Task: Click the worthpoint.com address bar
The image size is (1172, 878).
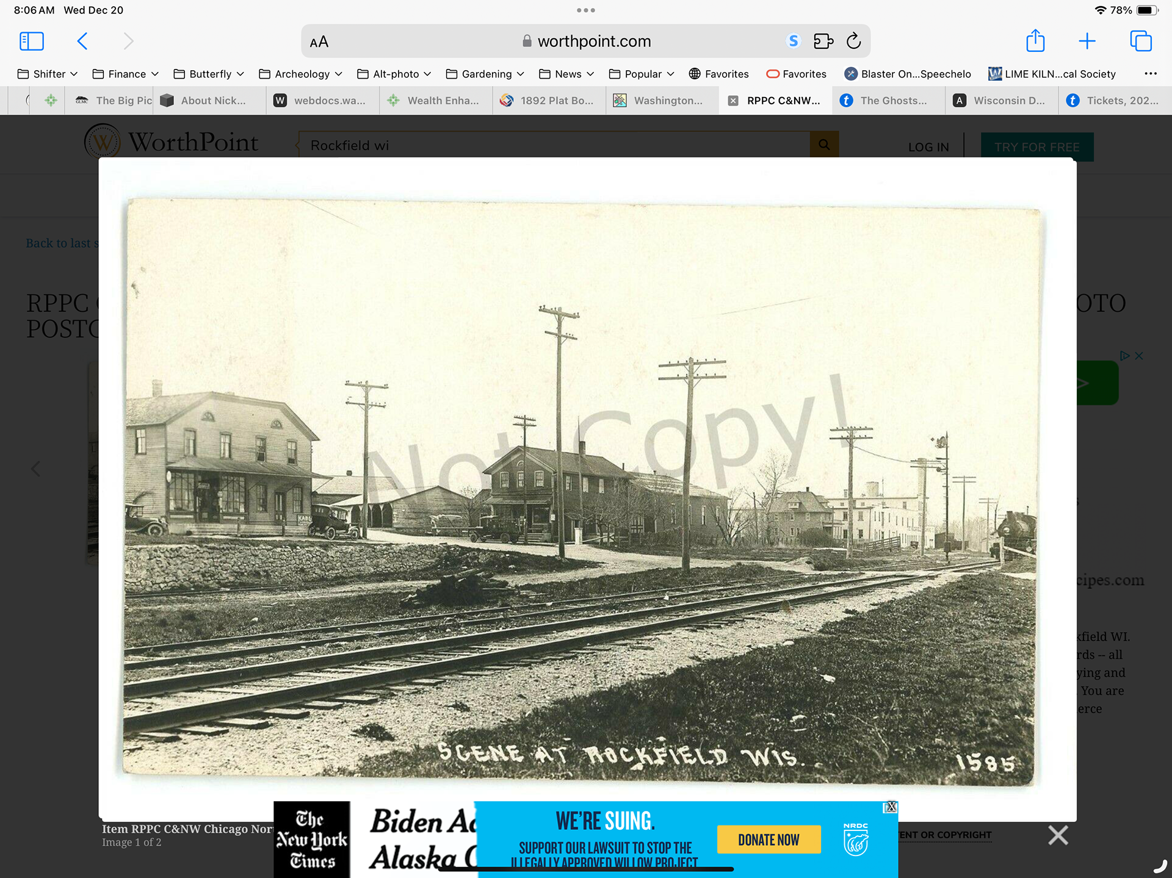Action: (x=586, y=41)
